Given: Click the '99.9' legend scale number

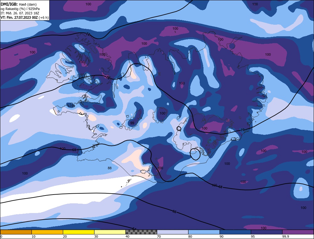Looking at the screenshot, I should click(285, 236).
